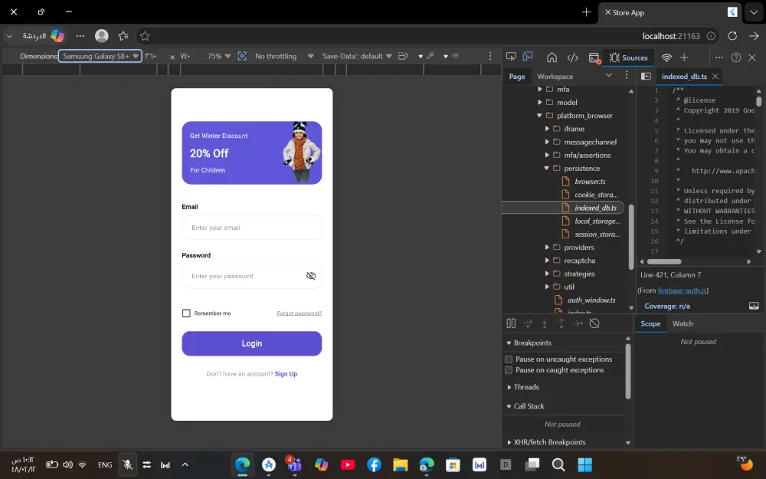Enable Pause on uncaught exceptions
Viewport: 766px width, 479px height.
pos(509,359)
